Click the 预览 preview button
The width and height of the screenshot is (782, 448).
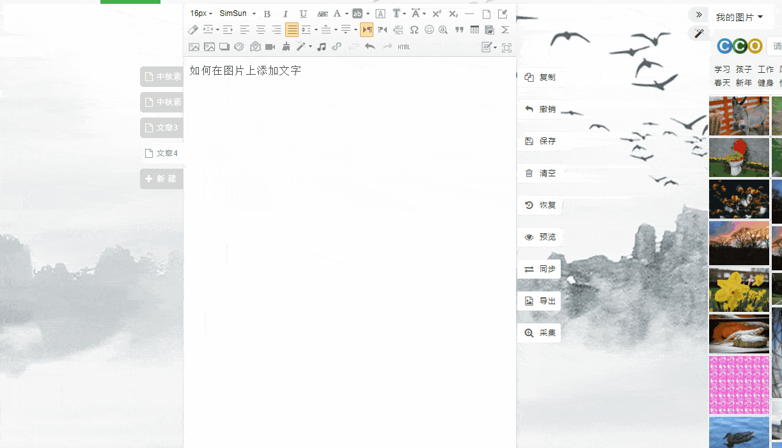(540, 237)
